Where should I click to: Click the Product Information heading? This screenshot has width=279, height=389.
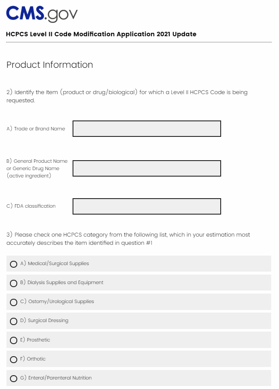click(50, 65)
